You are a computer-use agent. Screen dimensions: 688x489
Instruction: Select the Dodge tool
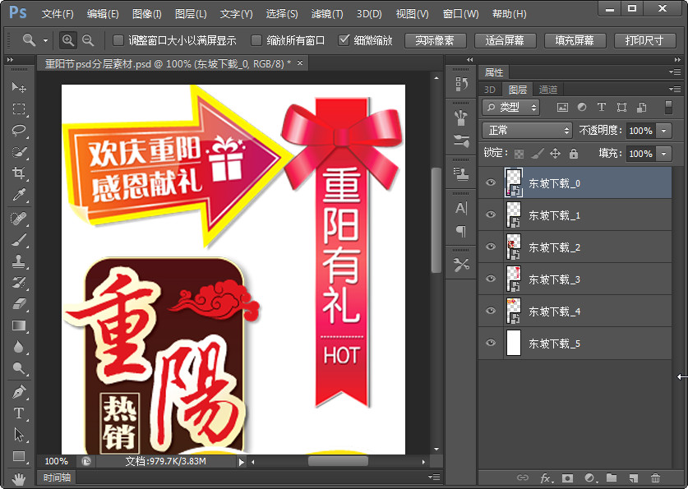[x=19, y=368]
